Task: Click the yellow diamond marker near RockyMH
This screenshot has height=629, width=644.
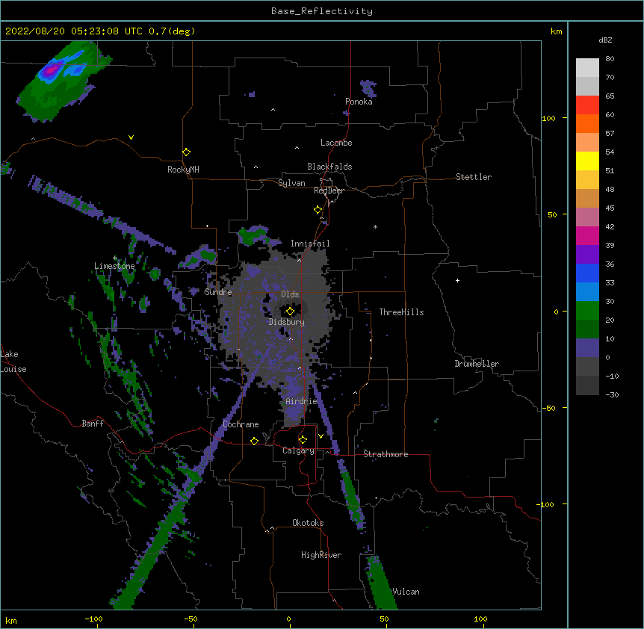Action: (186, 152)
